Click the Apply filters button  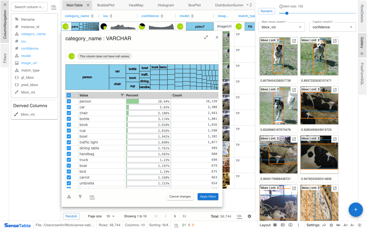(x=208, y=197)
